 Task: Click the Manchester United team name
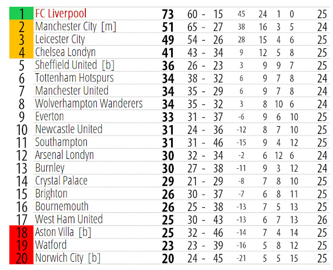pos(72,91)
